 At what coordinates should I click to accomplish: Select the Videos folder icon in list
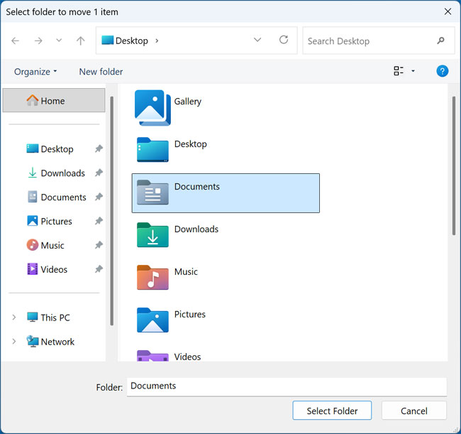(x=152, y=356)
